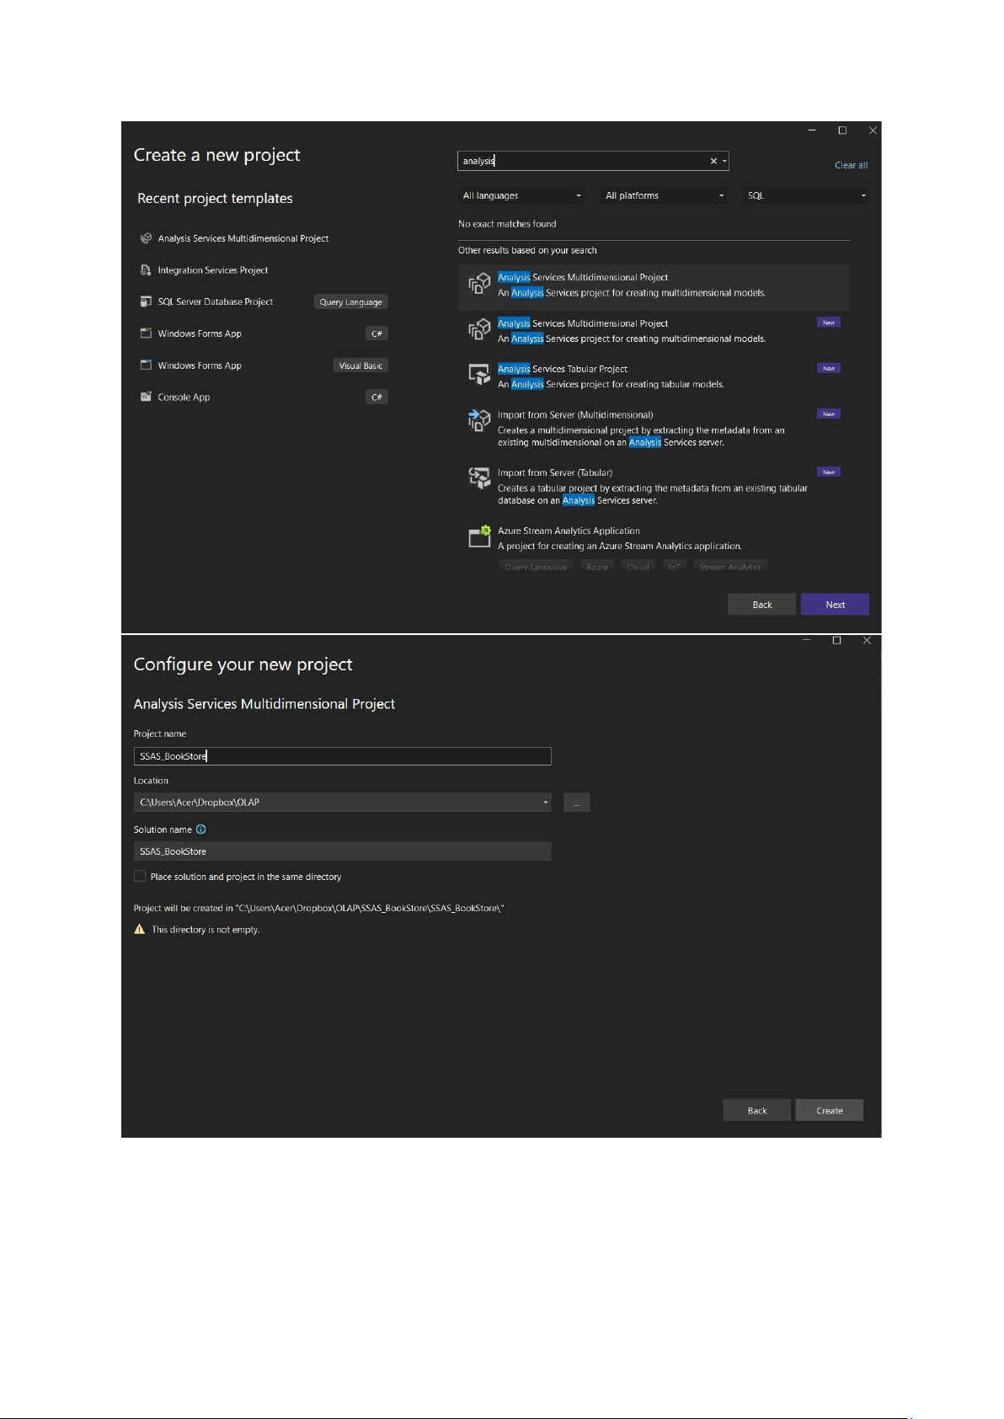Screen dimensions: 1004x1419
Task: Click the highlighted Multidimensional Project result icon
Action: pyautogui.click(x=479, y=283)
